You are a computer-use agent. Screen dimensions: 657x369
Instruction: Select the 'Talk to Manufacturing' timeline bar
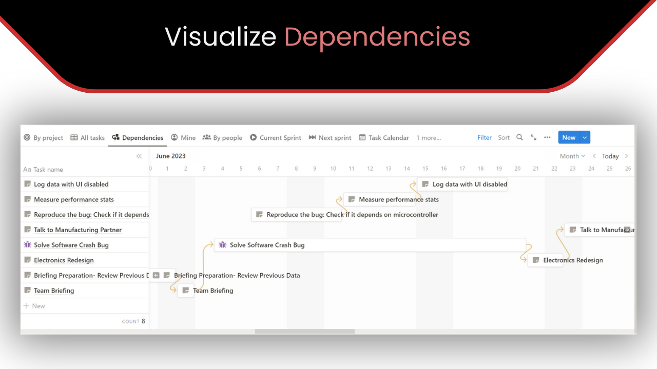(x=600, y=230)
